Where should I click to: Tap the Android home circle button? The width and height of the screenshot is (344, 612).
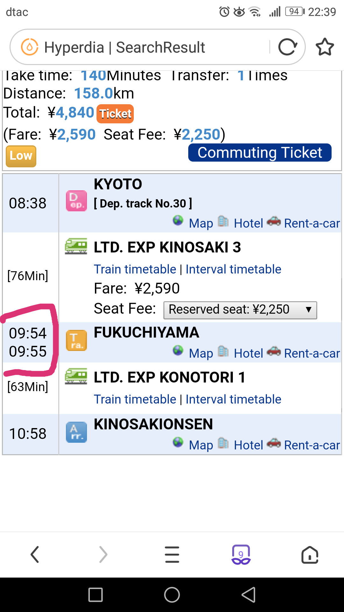pos(172,595)
